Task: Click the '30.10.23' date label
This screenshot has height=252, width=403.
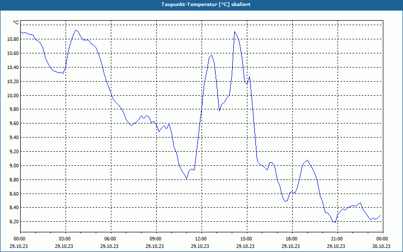Action: 381,246
